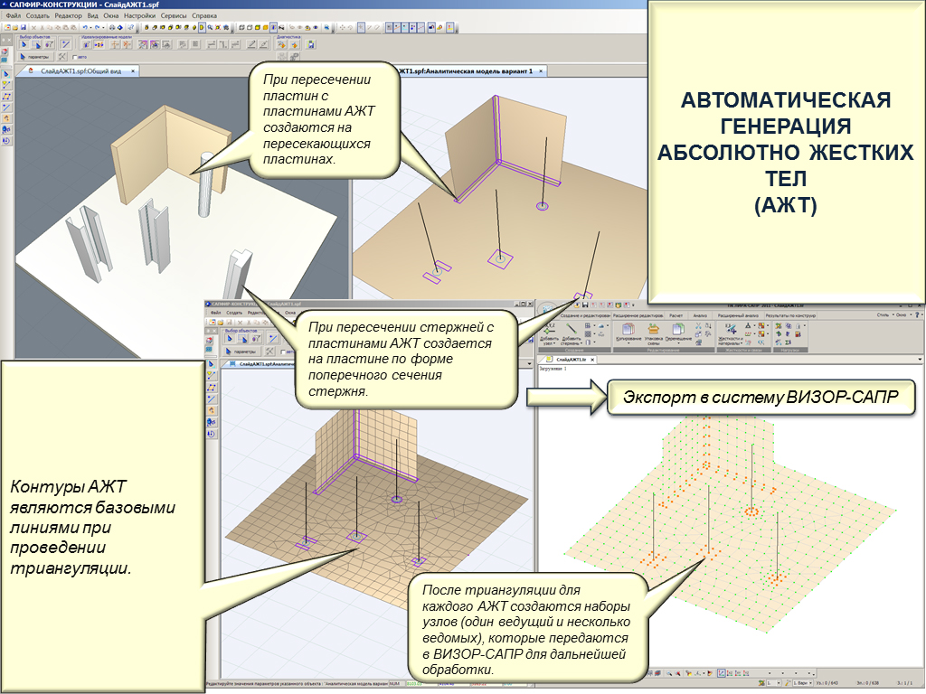The height and width of the screenshot is (694, 926).
Task: Open the Справка menu in top window
Action: point(204,16)
